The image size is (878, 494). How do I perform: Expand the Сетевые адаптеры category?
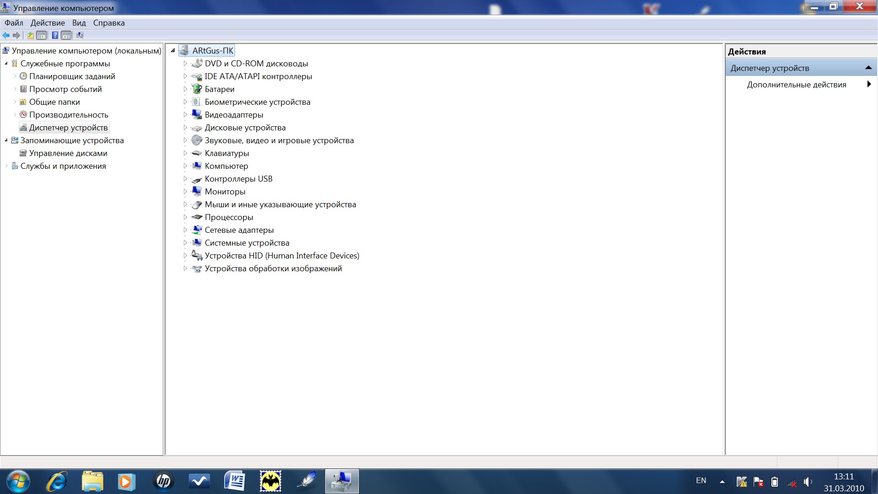coord(185,230)
